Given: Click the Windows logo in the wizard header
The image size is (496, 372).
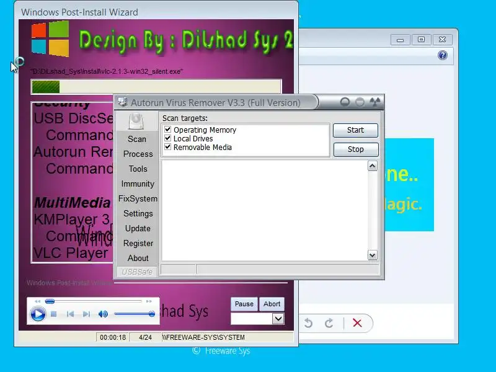Looking at the screenshot, I should coord(50,38).
